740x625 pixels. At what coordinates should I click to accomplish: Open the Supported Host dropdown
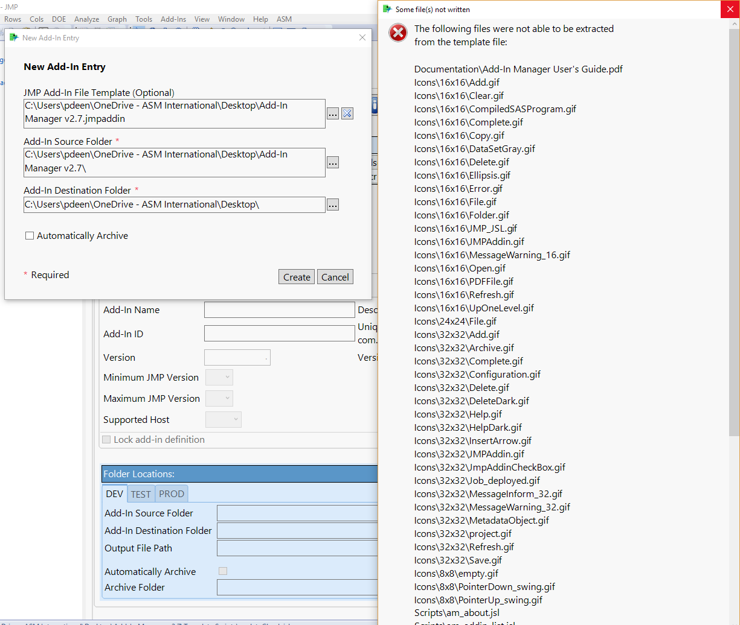[224, 419]
